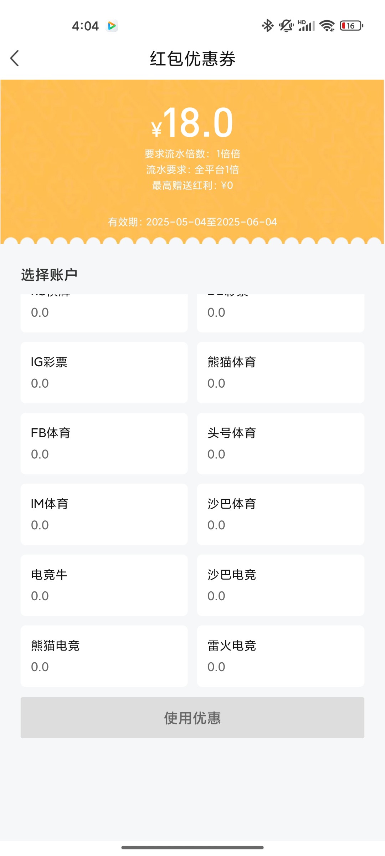This screenshot has height=856, width=385.
Task: Tap the back arrow icon
Action: 15,58
